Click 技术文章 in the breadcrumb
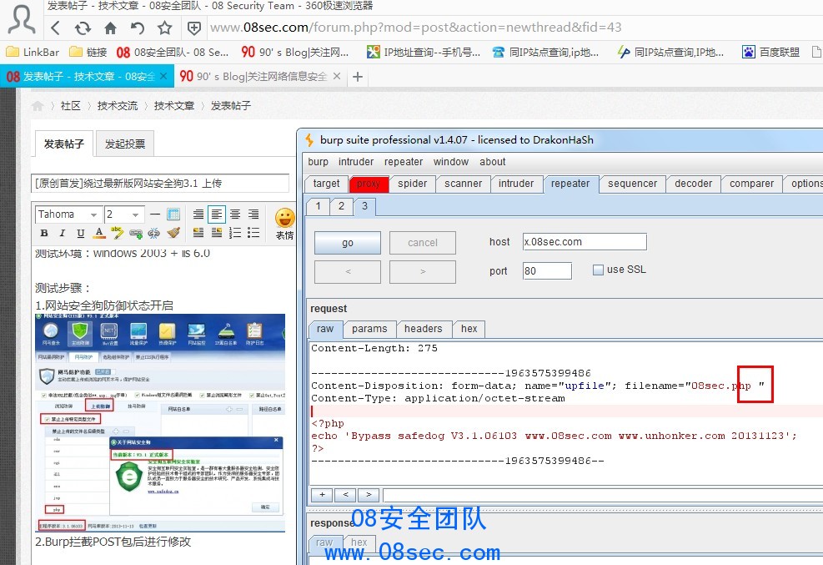823x565 pixels. coord(174,105)
